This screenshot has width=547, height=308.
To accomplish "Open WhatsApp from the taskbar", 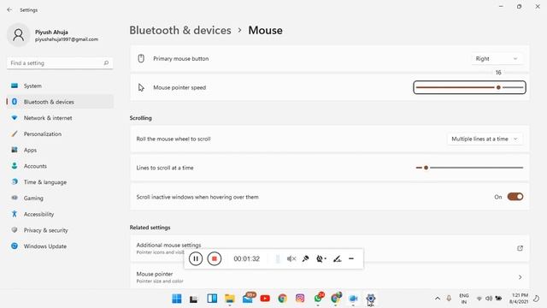I will (x=319, y=298).
